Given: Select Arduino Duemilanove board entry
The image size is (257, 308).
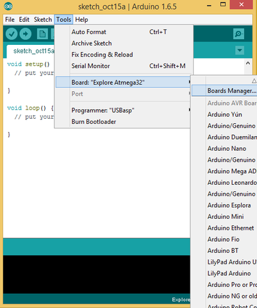Looking at the screenshot, I should coord(224,137).
